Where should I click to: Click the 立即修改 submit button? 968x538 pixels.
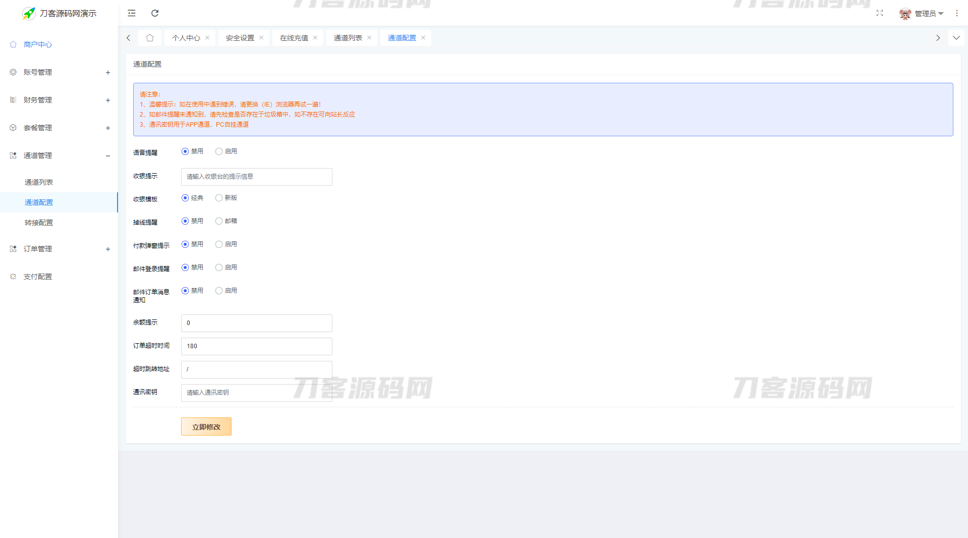[x=206, y=426]
